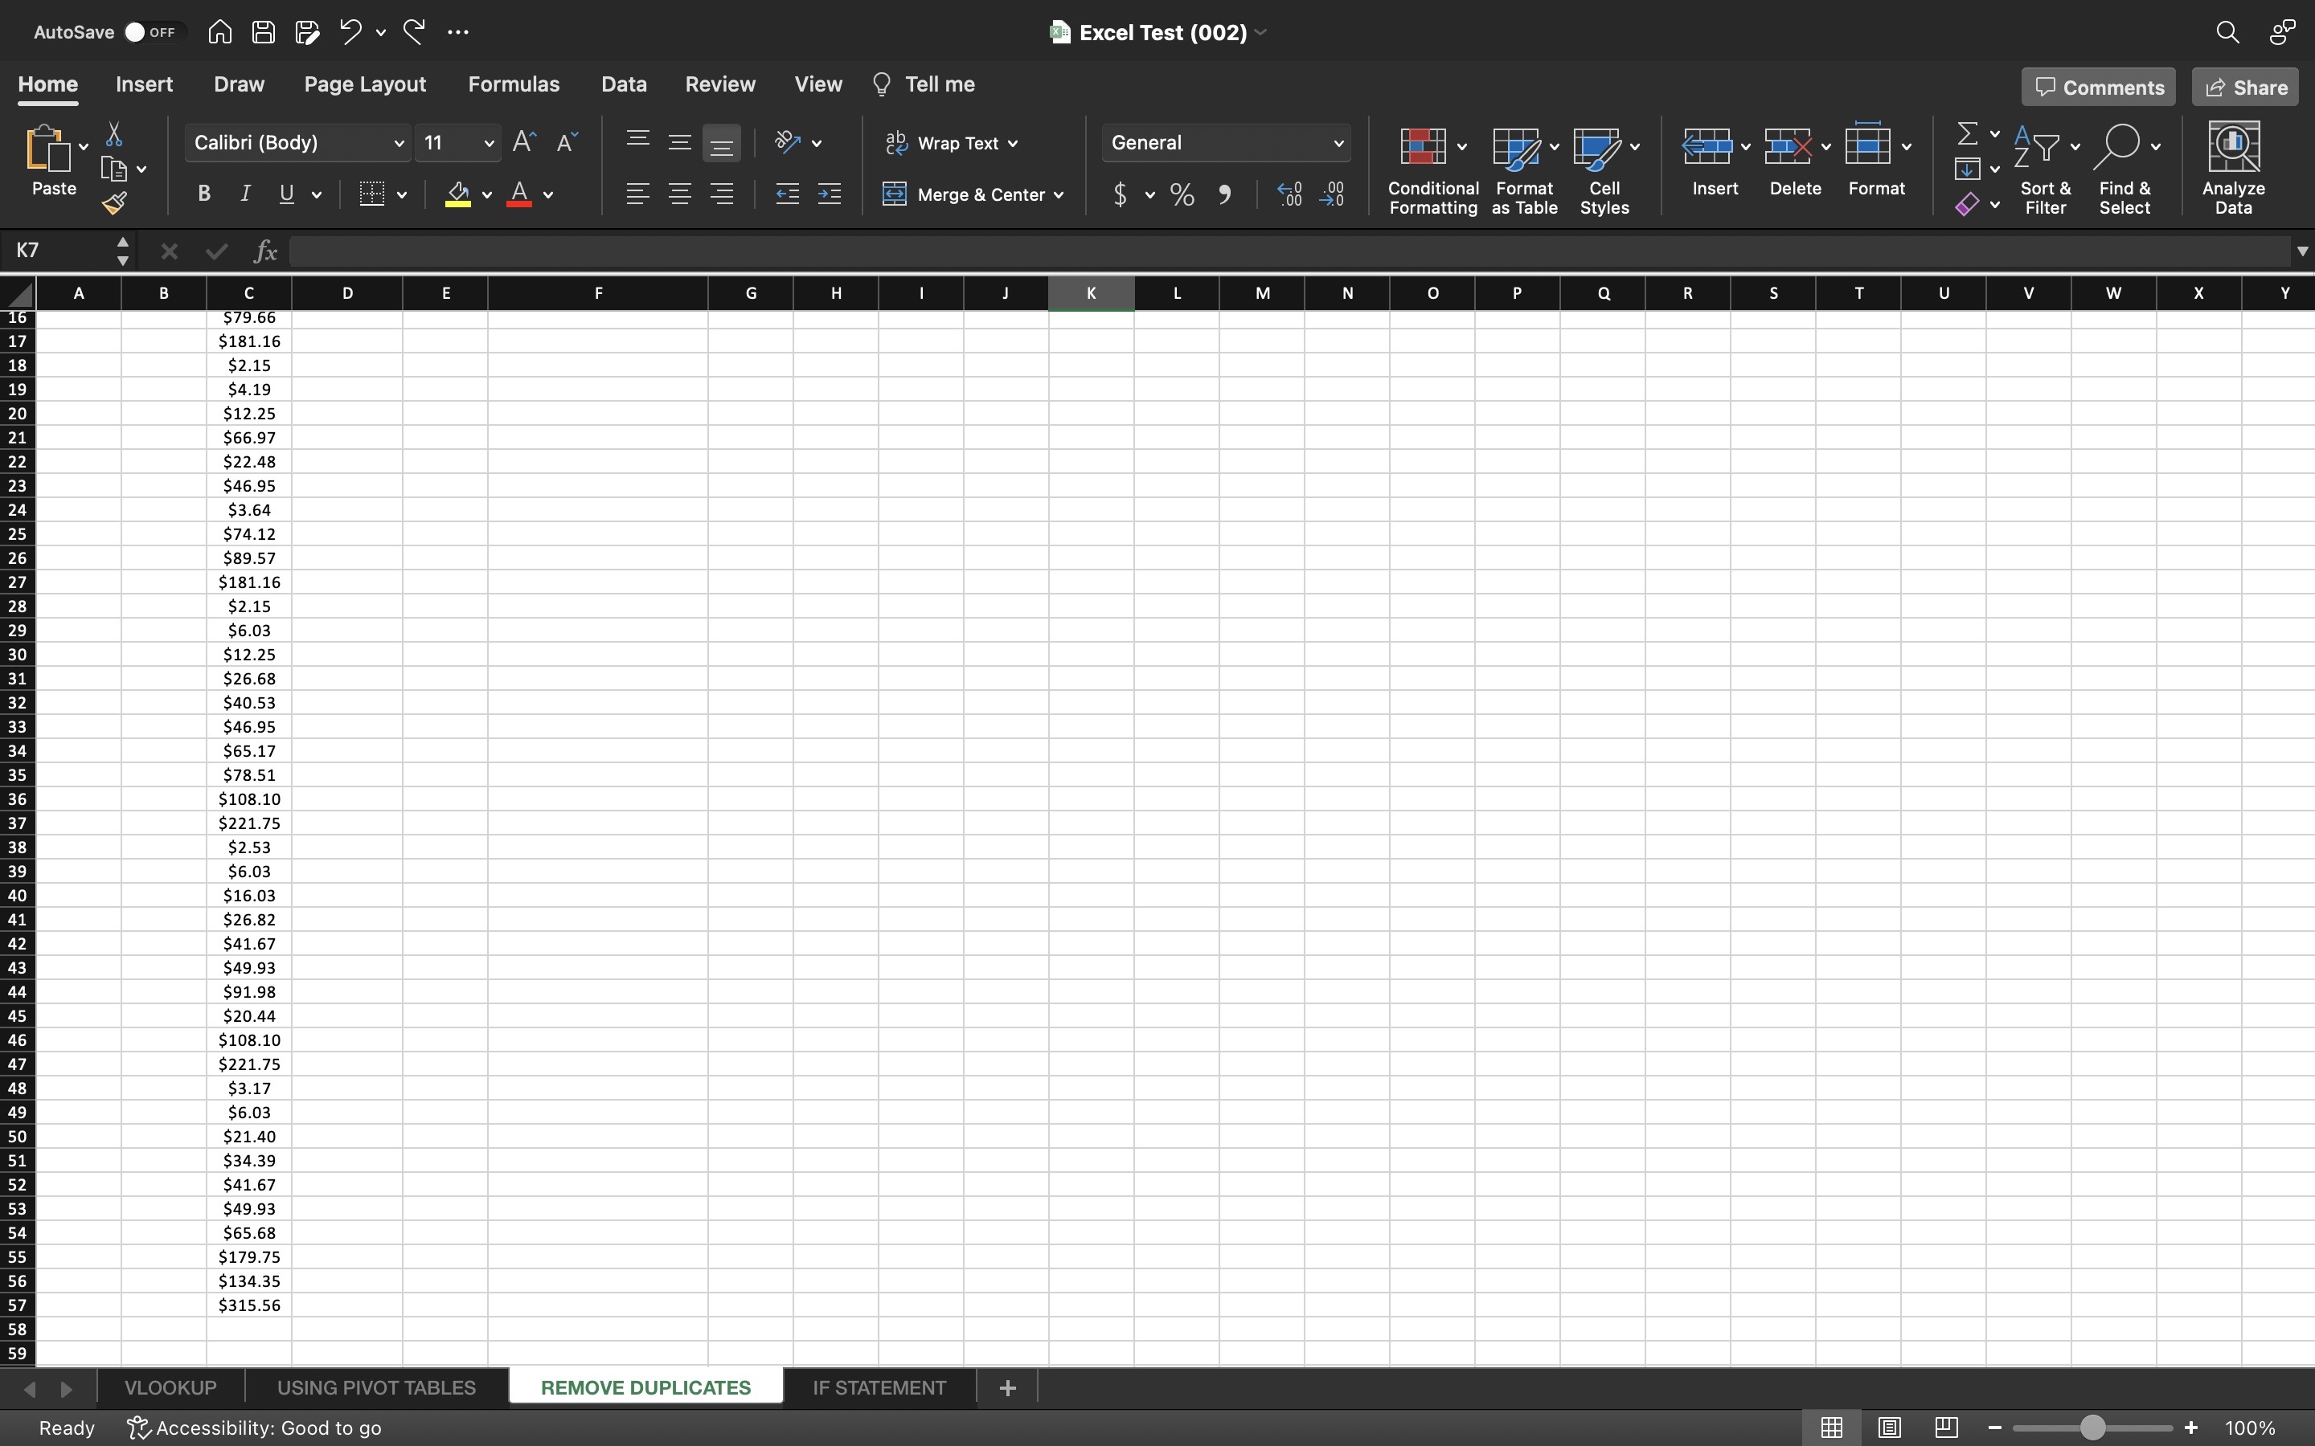Toggle Bold formatting
2315x1446 pixels.
[203, 194]
